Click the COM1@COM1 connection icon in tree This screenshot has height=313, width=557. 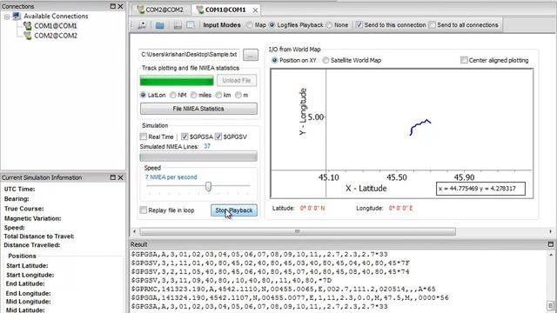point(27,26)
